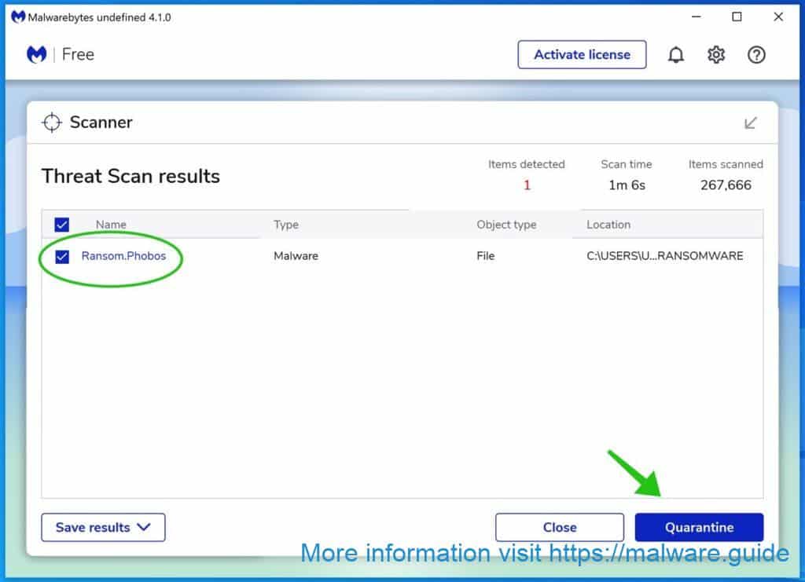Check the box beside the circled threat name
The image size is (805, 582).
point(62,255)
